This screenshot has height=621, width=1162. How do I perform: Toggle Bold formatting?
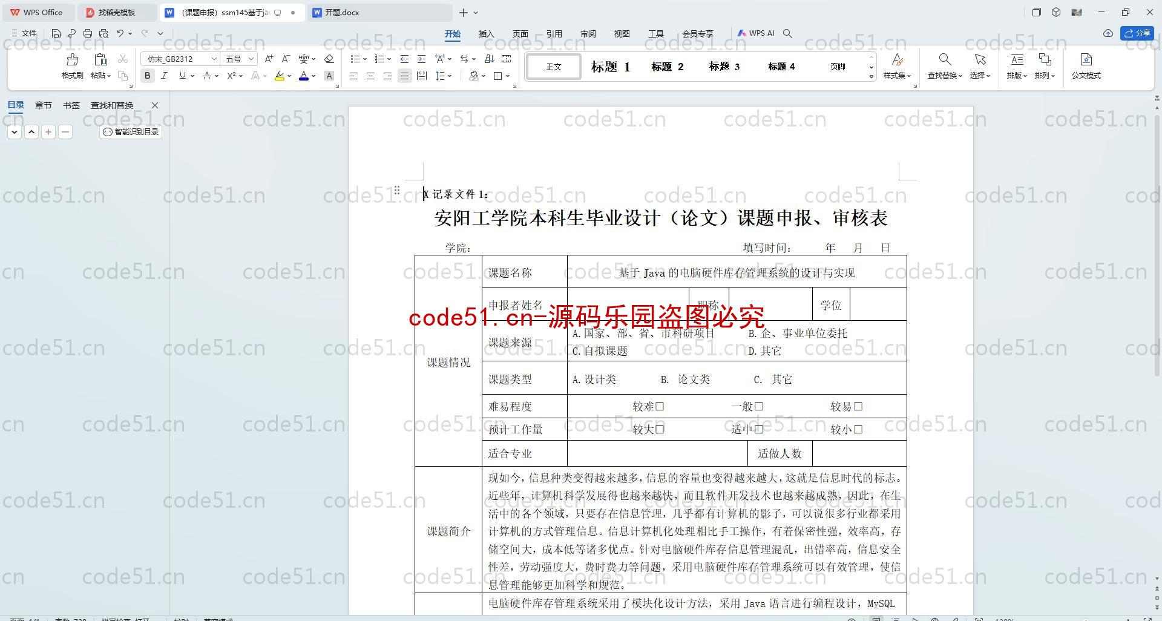click(147, 76)
